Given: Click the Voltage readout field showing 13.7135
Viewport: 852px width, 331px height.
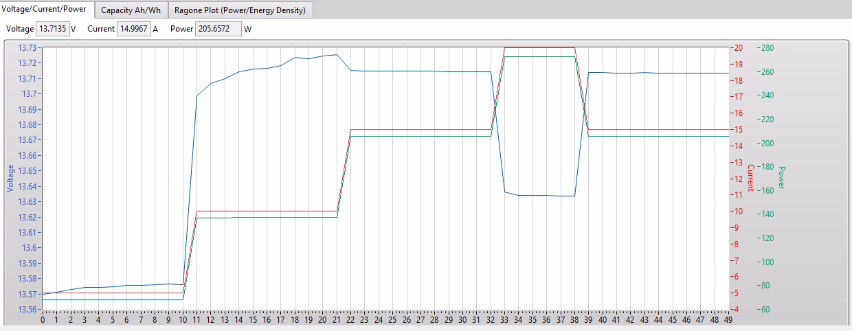Looking at the screenshot, I should [52, 29].
